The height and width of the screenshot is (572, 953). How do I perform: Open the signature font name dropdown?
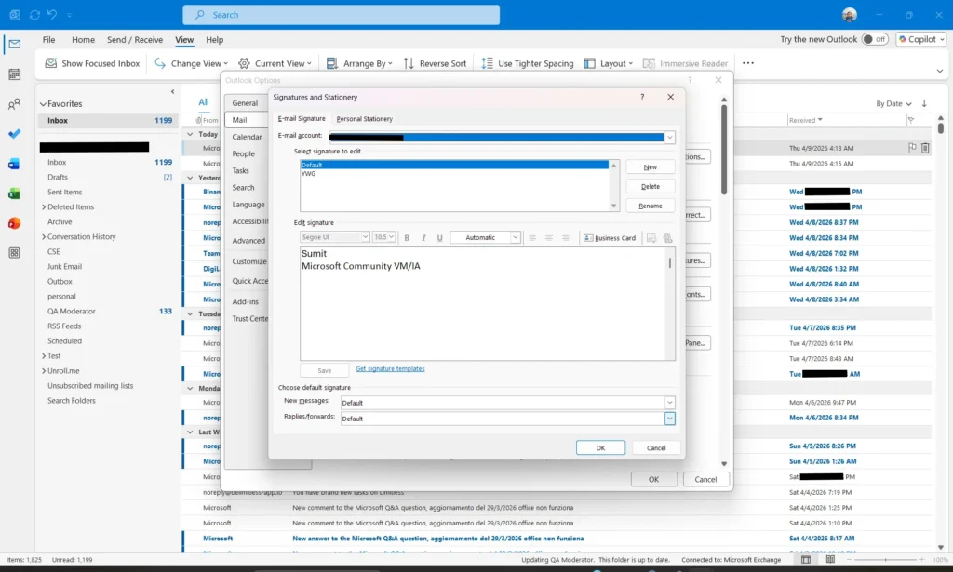tap(365, 237)
